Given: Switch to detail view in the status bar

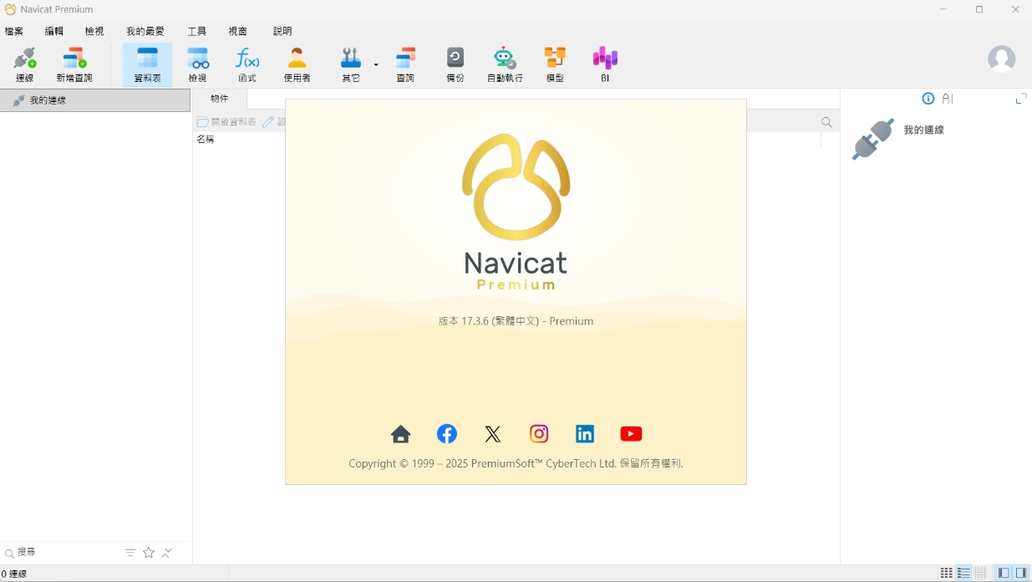Looking at the screenshot, I should (981, 574).
